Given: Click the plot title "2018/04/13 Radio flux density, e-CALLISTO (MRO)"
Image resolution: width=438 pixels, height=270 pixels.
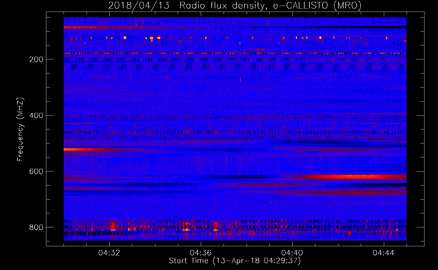Looking at the screenshot, I should pyautogui.click(x=235, y=5).
